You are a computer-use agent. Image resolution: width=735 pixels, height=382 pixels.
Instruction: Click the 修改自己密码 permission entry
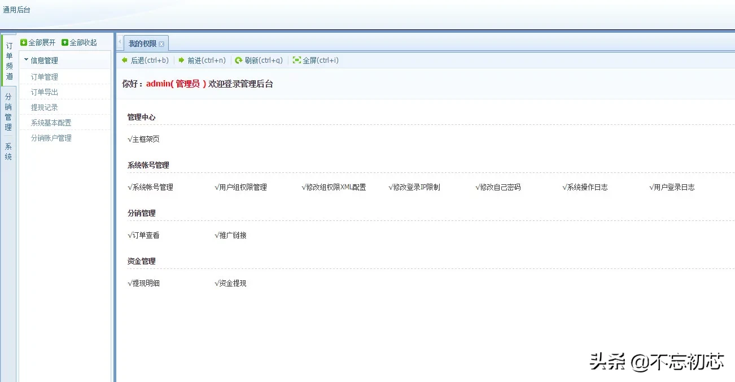[498, 187]
